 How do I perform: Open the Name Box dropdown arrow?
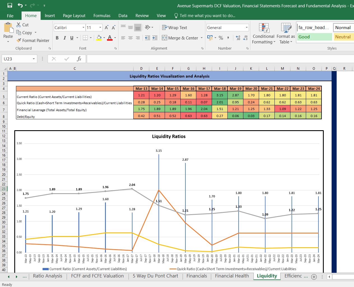(x=34, y=59)
